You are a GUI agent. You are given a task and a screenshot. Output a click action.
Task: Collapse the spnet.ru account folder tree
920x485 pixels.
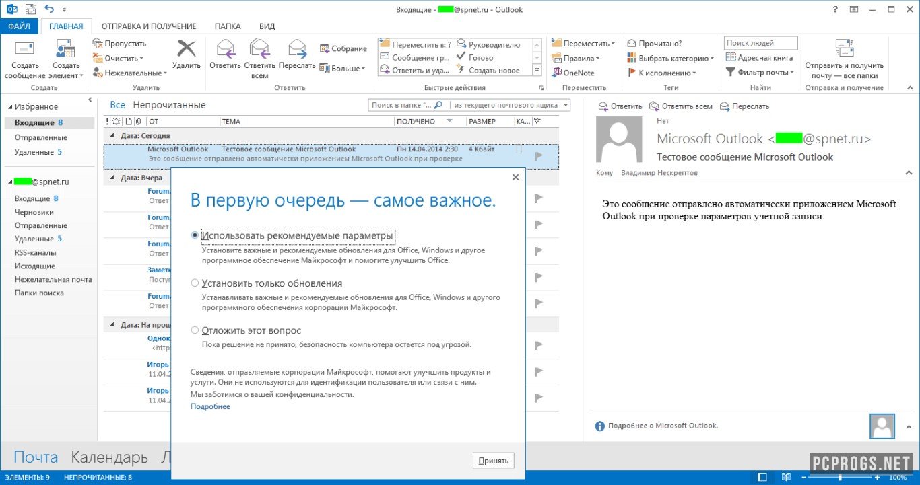coord(9,182)
